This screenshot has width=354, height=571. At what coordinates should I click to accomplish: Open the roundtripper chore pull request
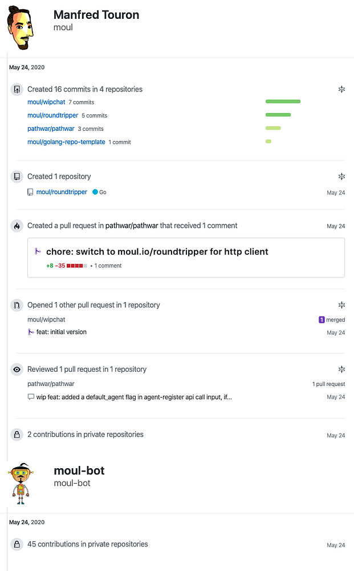(157, 252)
